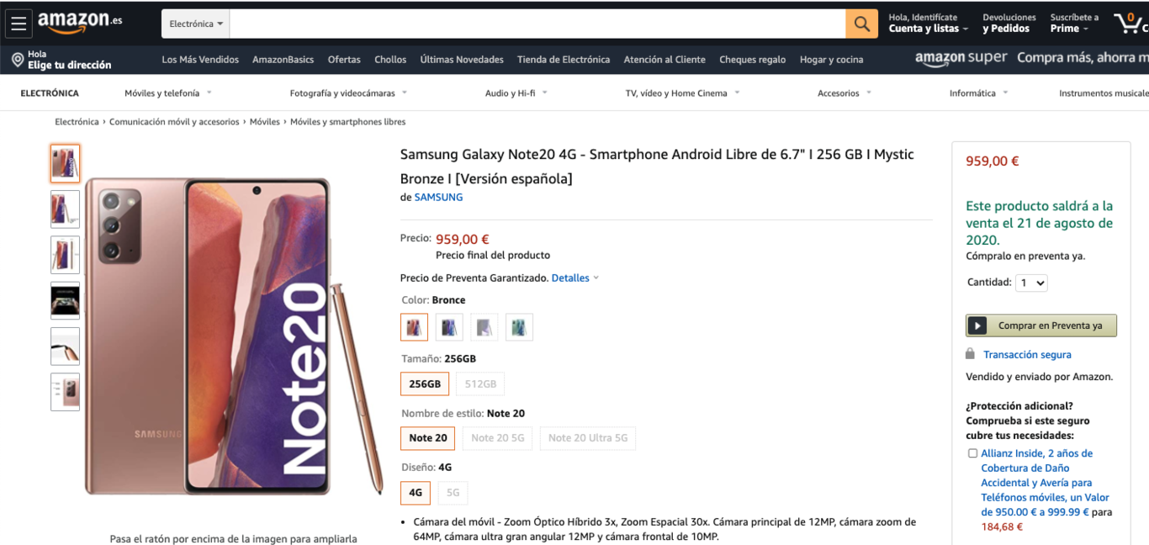This screenshot has width=1149, height=545.
Task: Click the orange search magnifier button
Action: click(x=861, y=23)
